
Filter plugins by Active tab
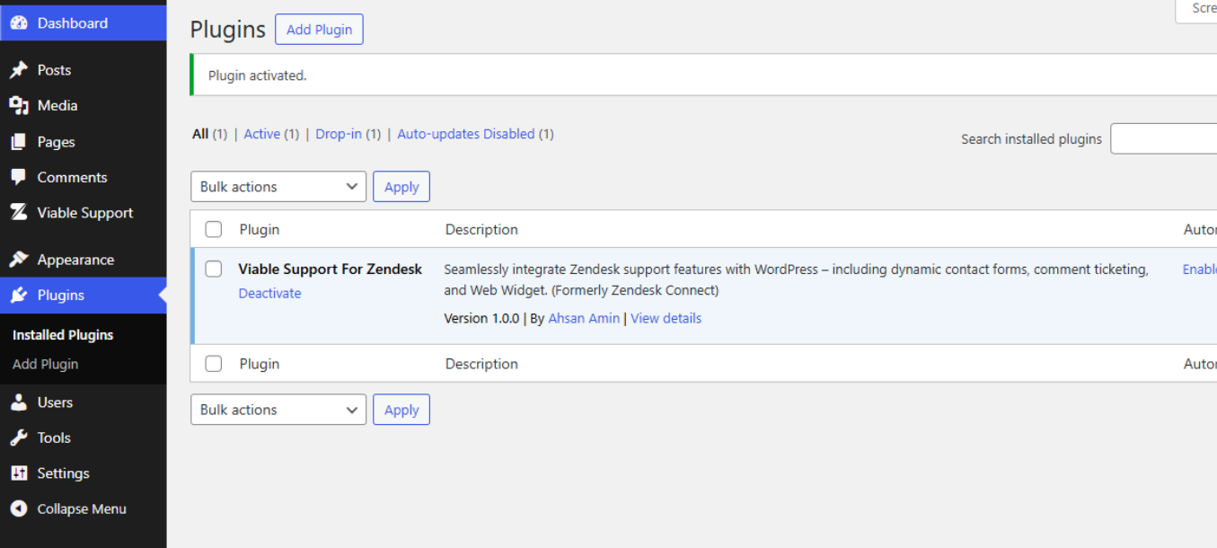(x=262, y=134)
